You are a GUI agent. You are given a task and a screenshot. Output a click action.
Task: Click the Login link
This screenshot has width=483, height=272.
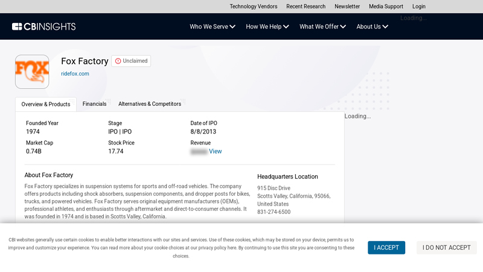coord(419,7)
